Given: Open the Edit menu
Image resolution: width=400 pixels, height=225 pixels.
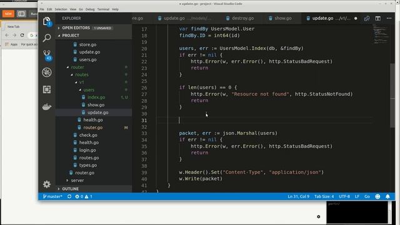Looking at the screenshot, I should (49, 9).
